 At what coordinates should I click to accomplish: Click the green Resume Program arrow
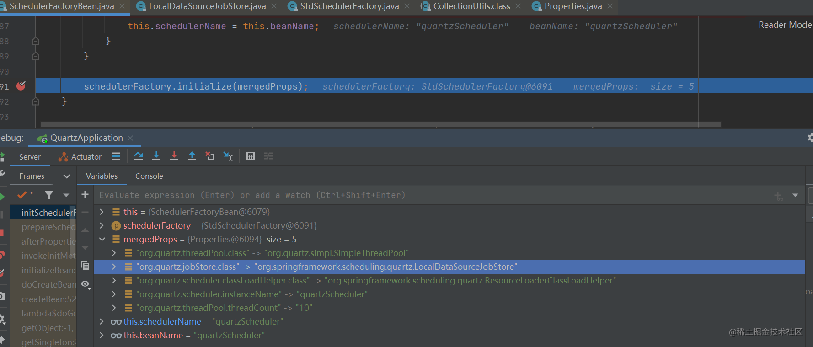pyautogui.click(x=2, y=197)
